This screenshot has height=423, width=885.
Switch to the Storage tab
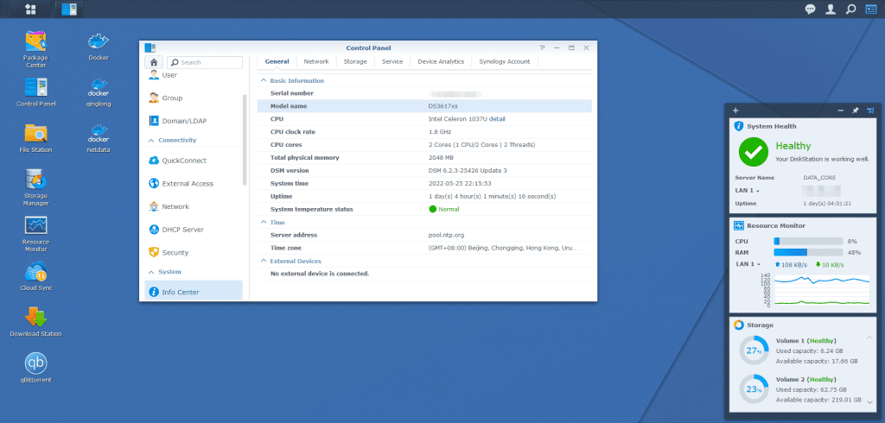coord(355,61)
